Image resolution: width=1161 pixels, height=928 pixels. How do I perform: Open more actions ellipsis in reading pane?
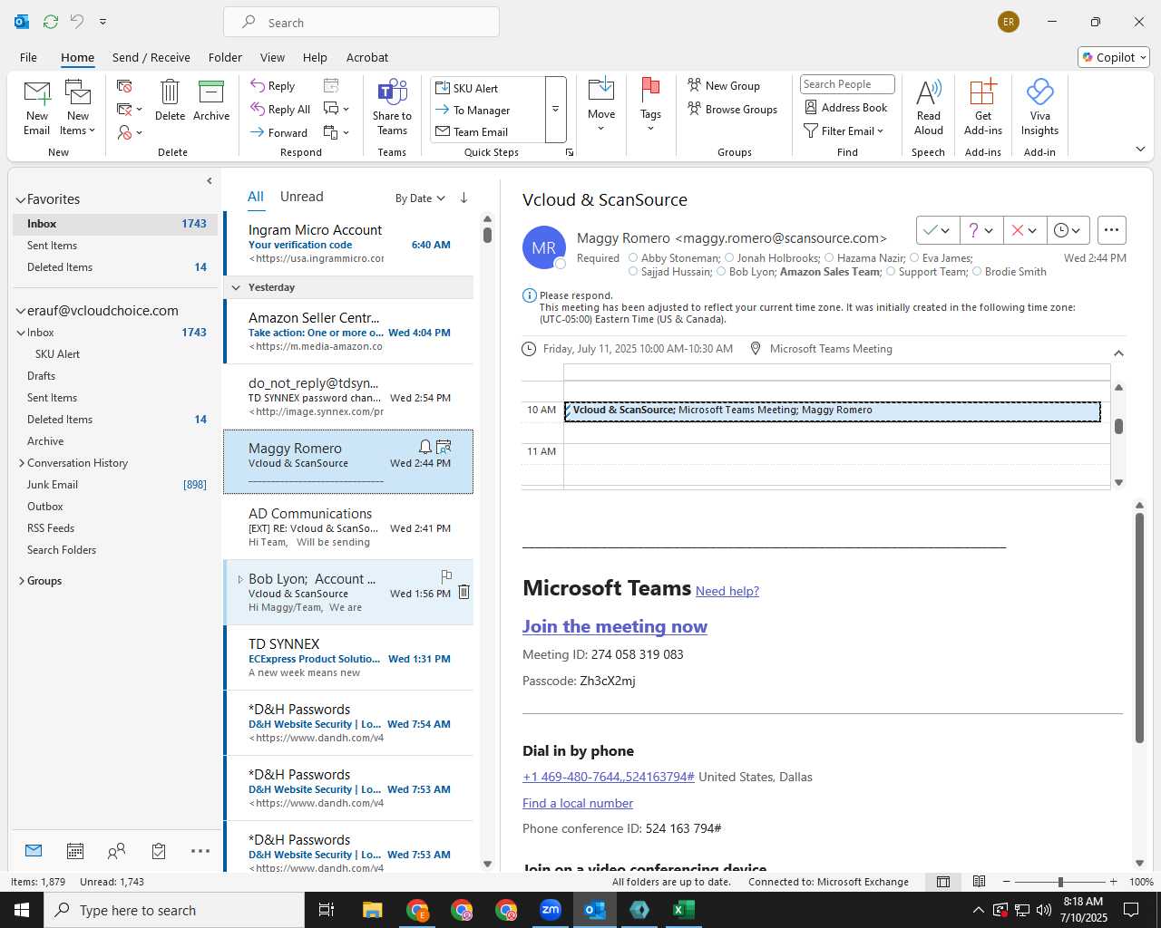[x=1111, y=230]
